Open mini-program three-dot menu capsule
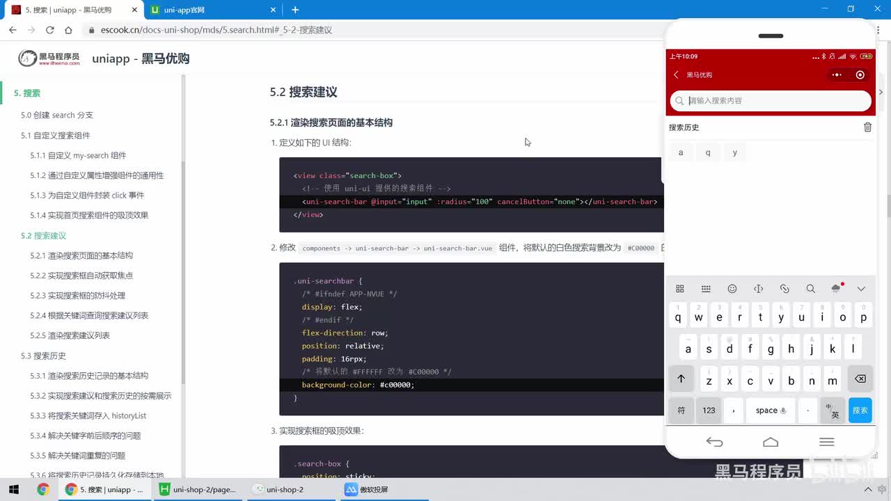This screenshot has width=891, height=501. pos(837,75)
